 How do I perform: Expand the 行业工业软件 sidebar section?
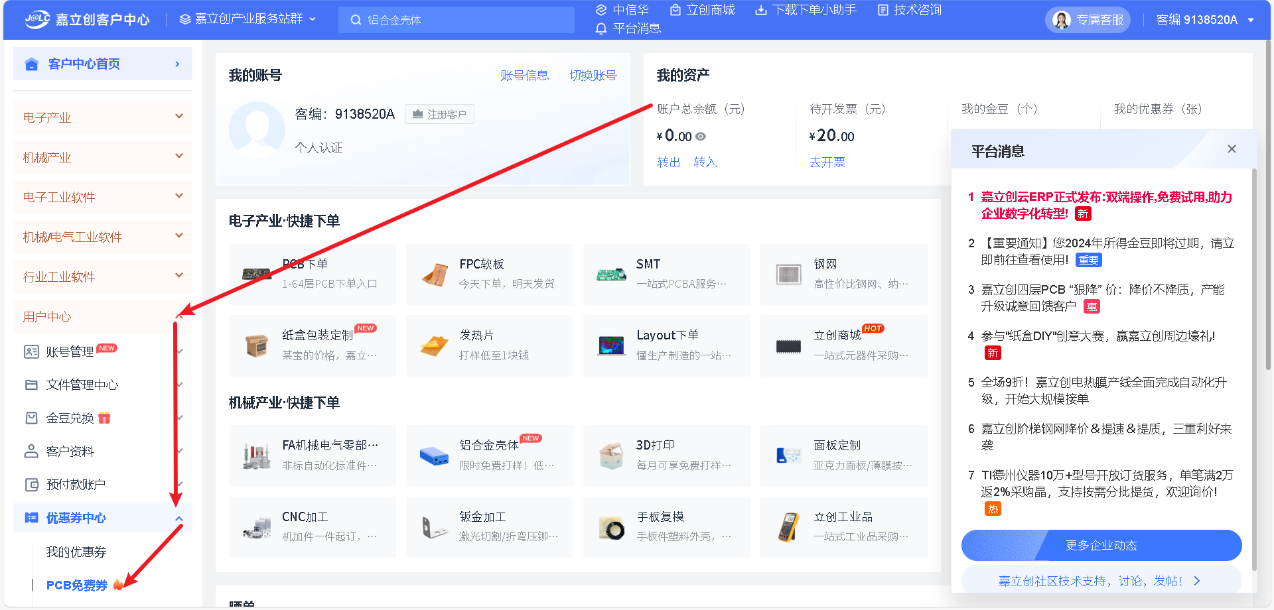(103, 276)
